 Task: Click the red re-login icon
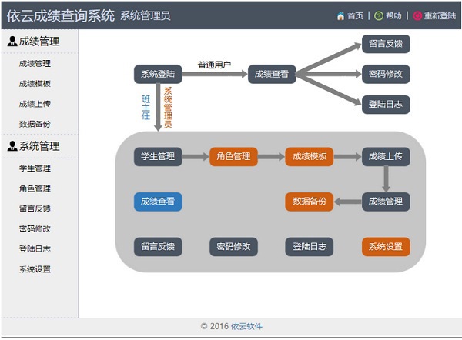tap(417, 16)
